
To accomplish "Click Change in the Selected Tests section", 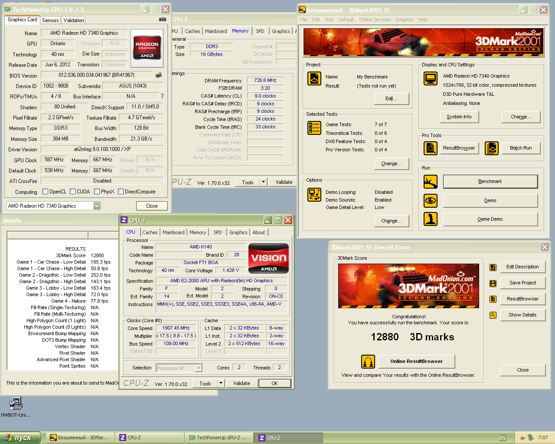I will pyautogui.click(x=392, y=164).
